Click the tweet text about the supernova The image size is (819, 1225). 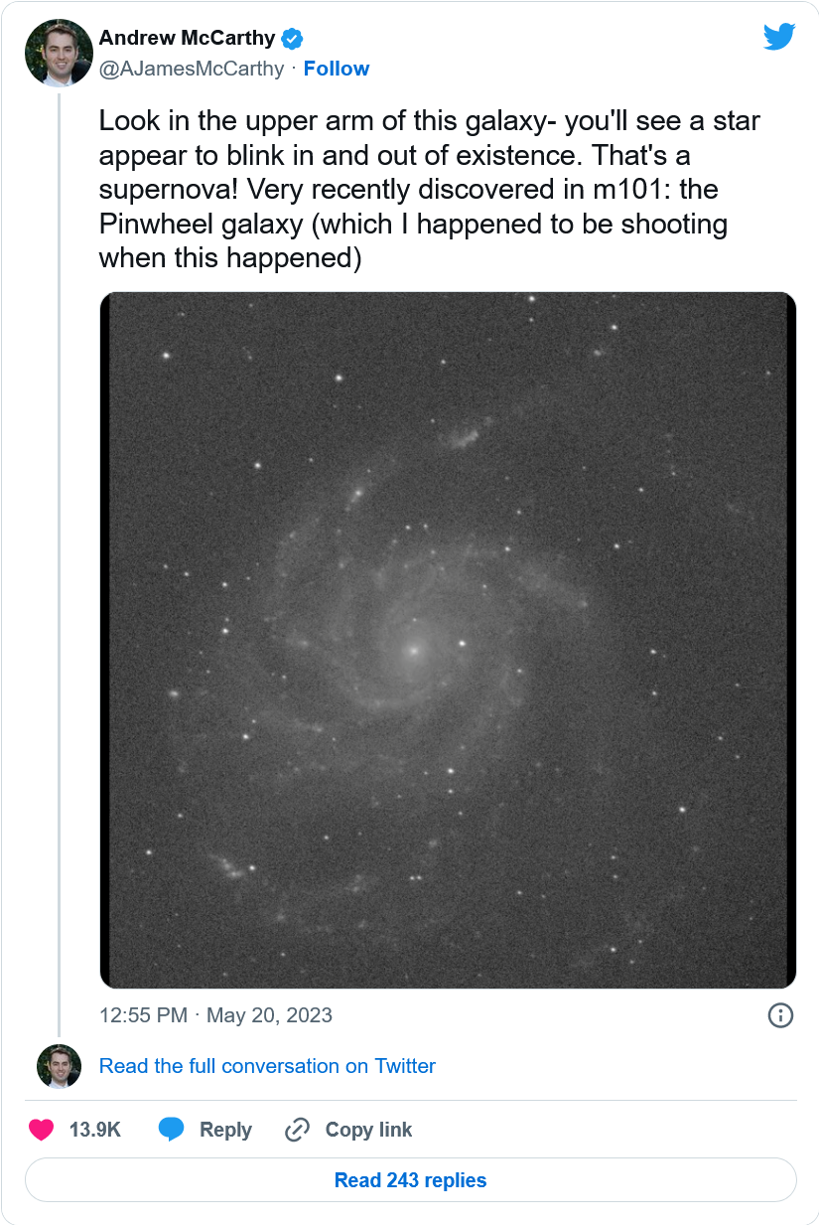click(x=429, y=189)
